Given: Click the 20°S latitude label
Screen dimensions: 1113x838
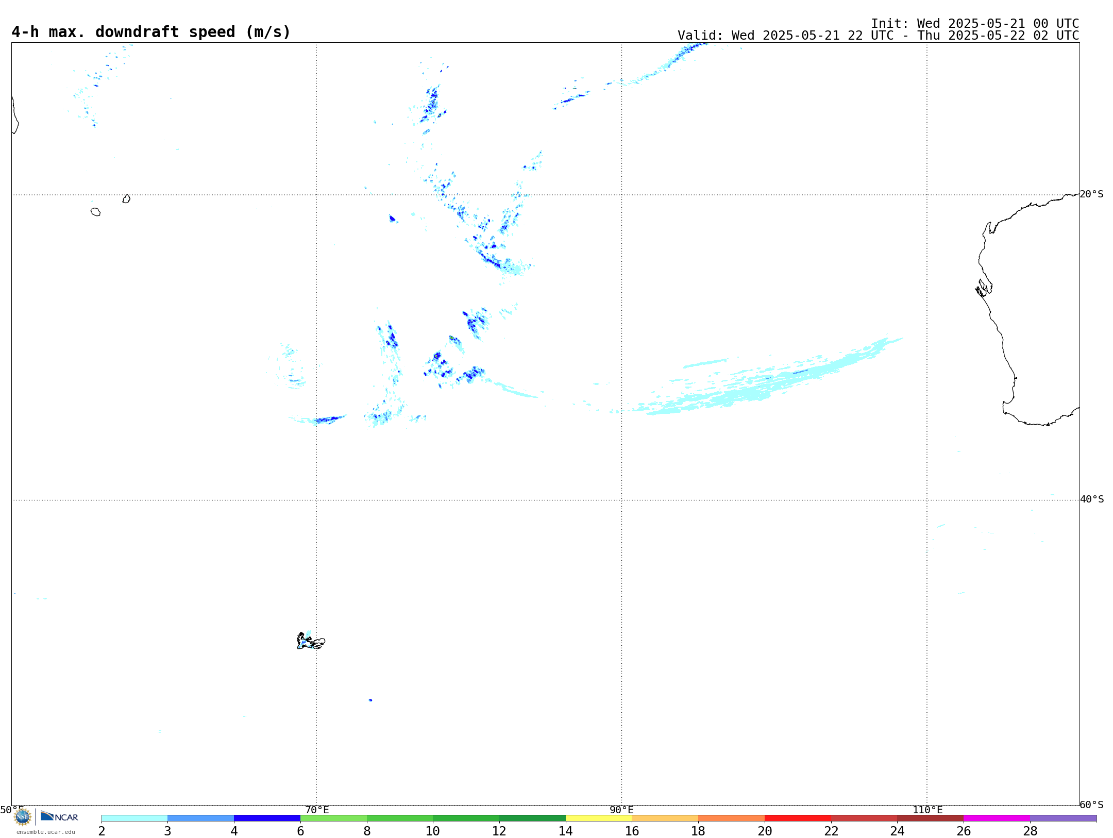Looking at the screenshot, I should (1092, 194).
